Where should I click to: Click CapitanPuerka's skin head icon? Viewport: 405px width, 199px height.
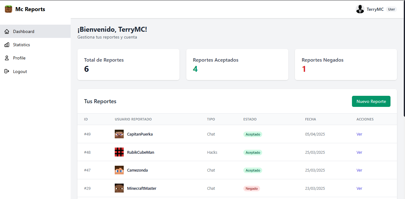[x=119, y=134]
